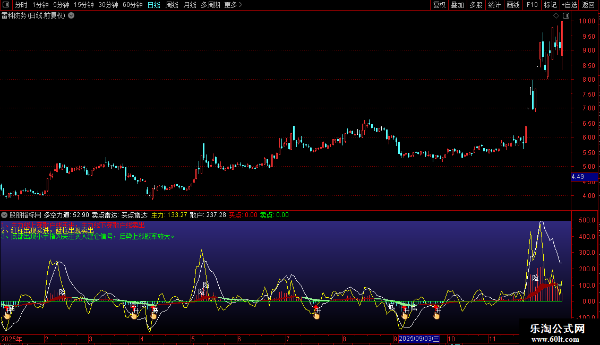Open the 复权 adjustment options
Viewport: 600px width, 345px height.
[439, 5]
